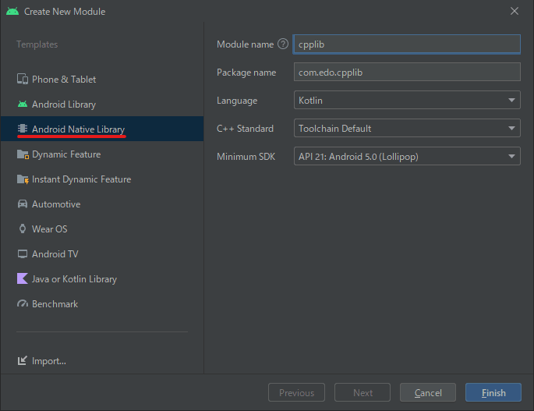
Task: Click the Dynamic Feature folder icon
Action: pos(23,154)
